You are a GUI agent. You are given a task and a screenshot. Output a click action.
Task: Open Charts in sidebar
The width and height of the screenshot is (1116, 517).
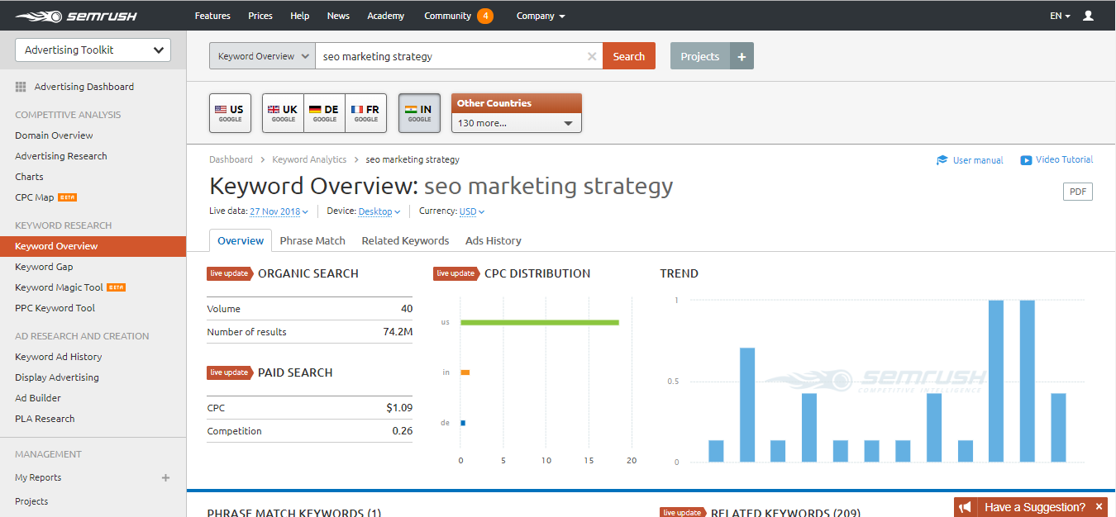point(29,177)
